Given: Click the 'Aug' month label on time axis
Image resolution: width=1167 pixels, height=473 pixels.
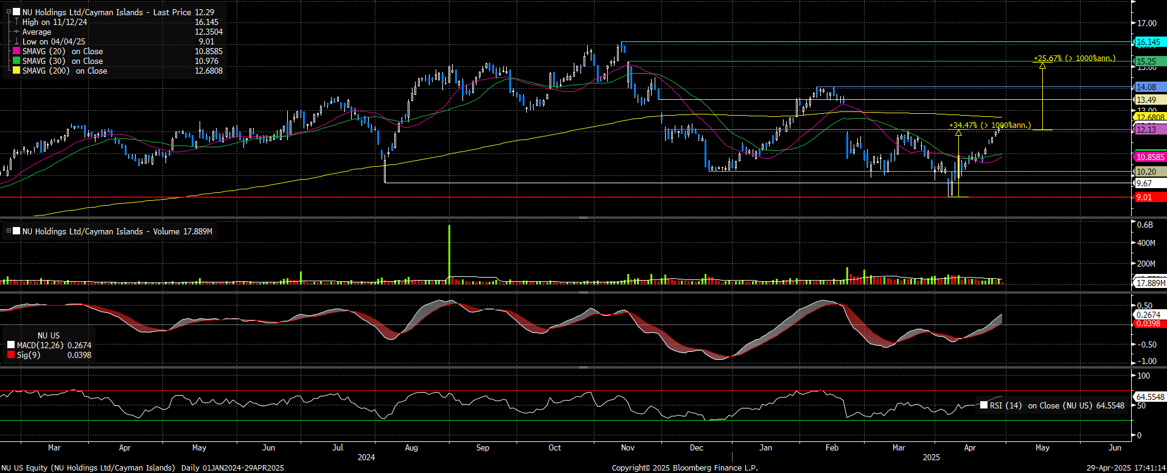Looking at the screenshot, I should click(x=411, y=447).
